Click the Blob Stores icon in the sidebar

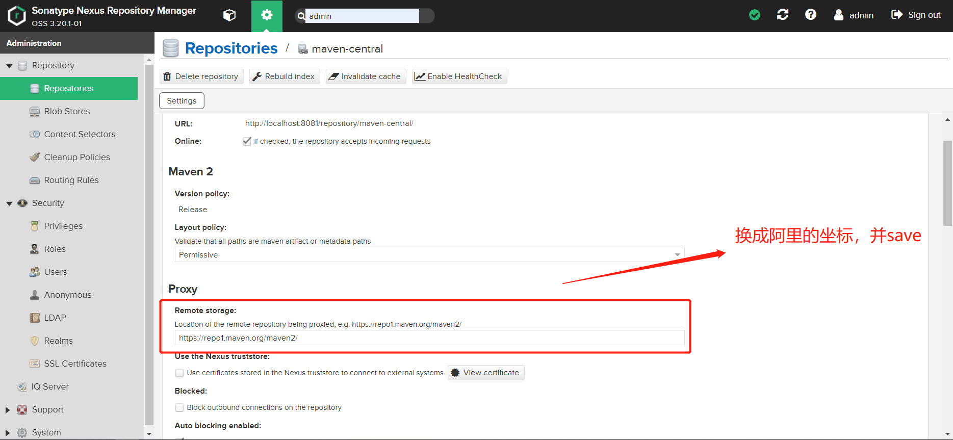(35, 111)
